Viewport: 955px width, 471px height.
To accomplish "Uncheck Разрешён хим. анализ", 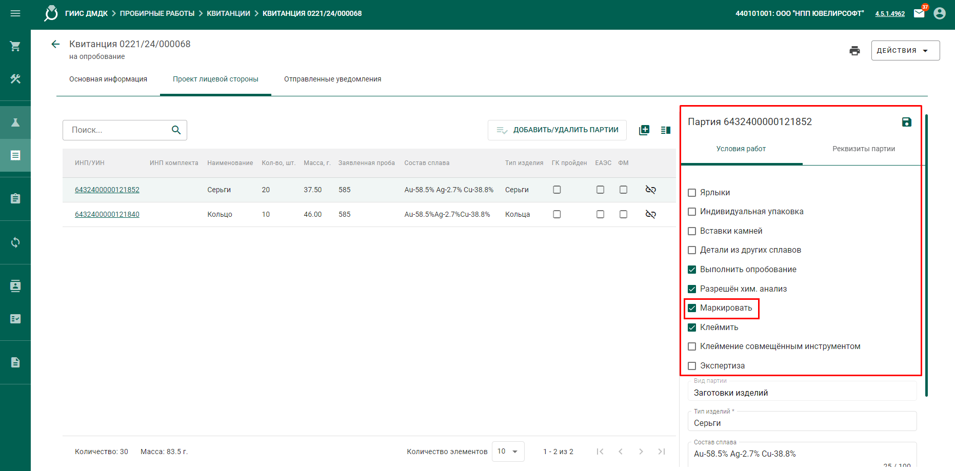I will click(692, 289).
